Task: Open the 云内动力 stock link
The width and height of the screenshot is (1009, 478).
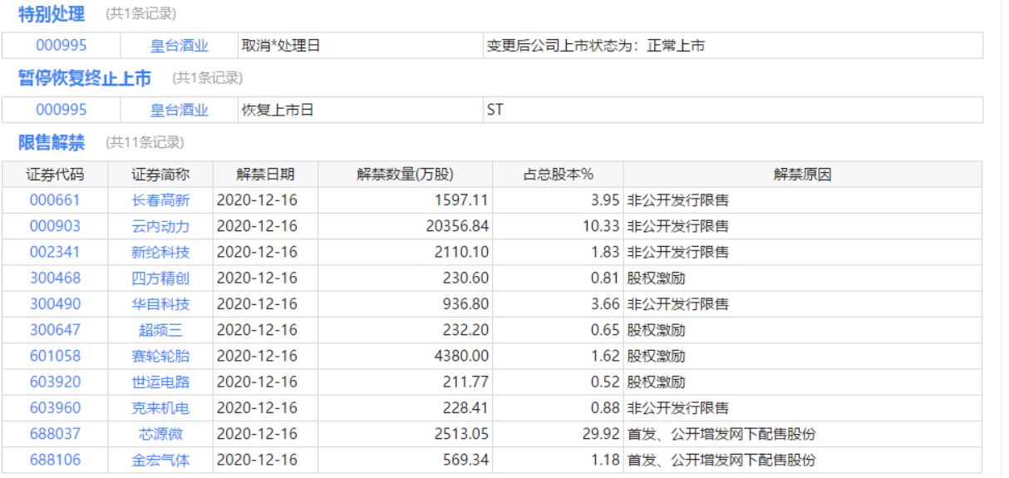Action: pos(160,226)
